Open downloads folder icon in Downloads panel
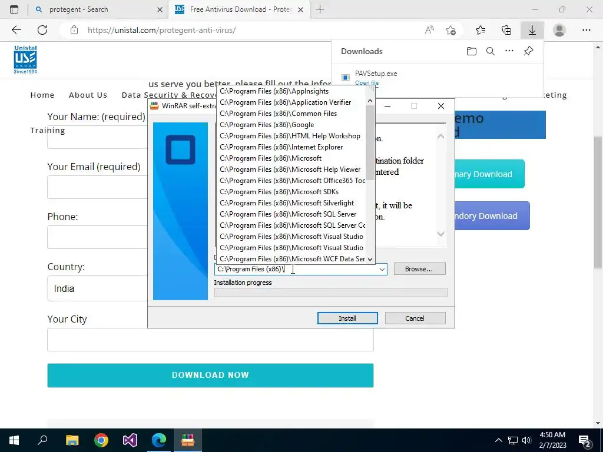The width and height of the screenshot is (603, 452). pyautogui.click(x=472, y=51)
